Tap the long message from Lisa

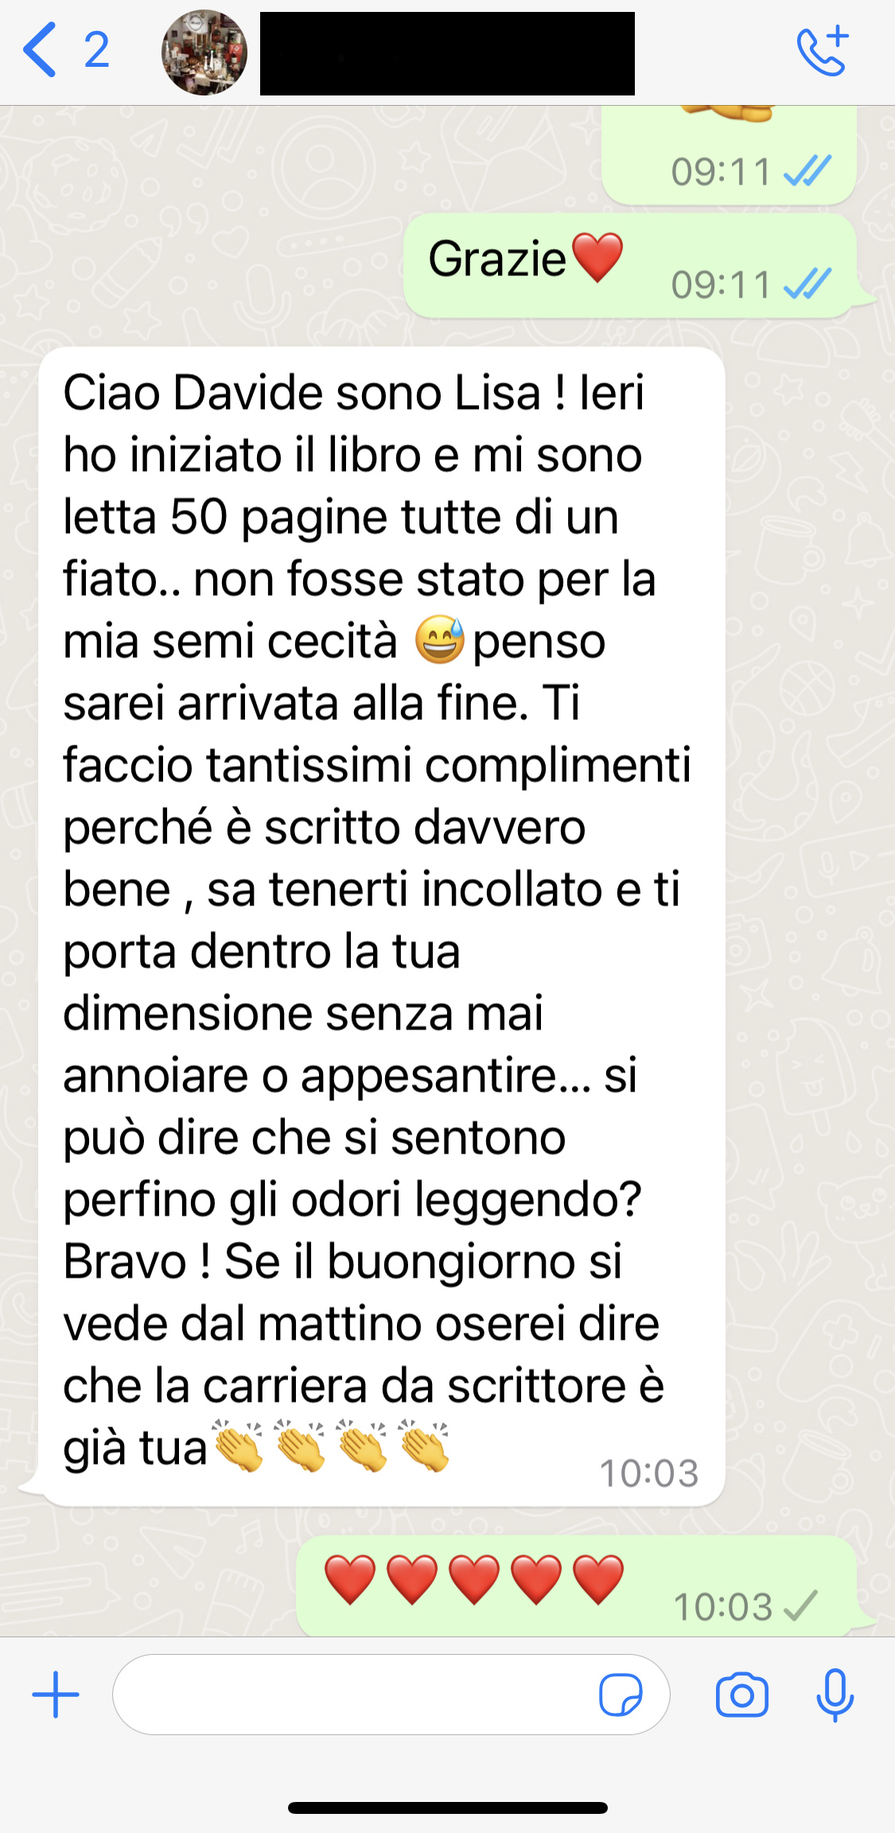coord(382,926)
